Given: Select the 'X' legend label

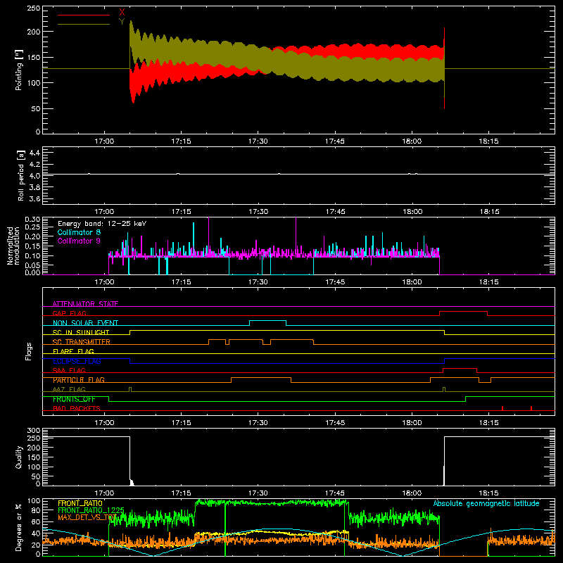Looking at the screenshot, I should 122,12.
